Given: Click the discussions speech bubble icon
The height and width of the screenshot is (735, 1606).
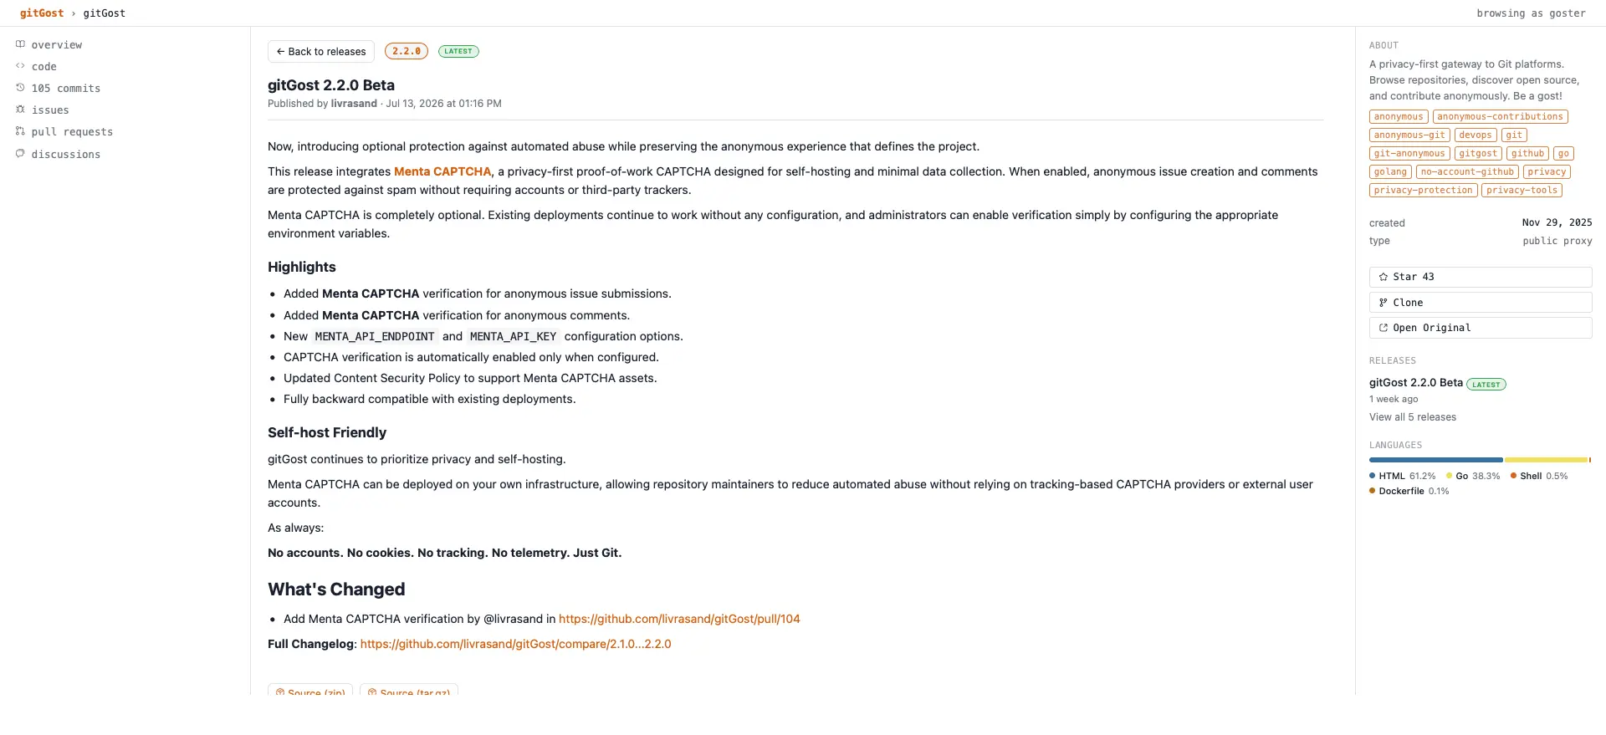Looking at the screenshot, I should coord(20,154).
